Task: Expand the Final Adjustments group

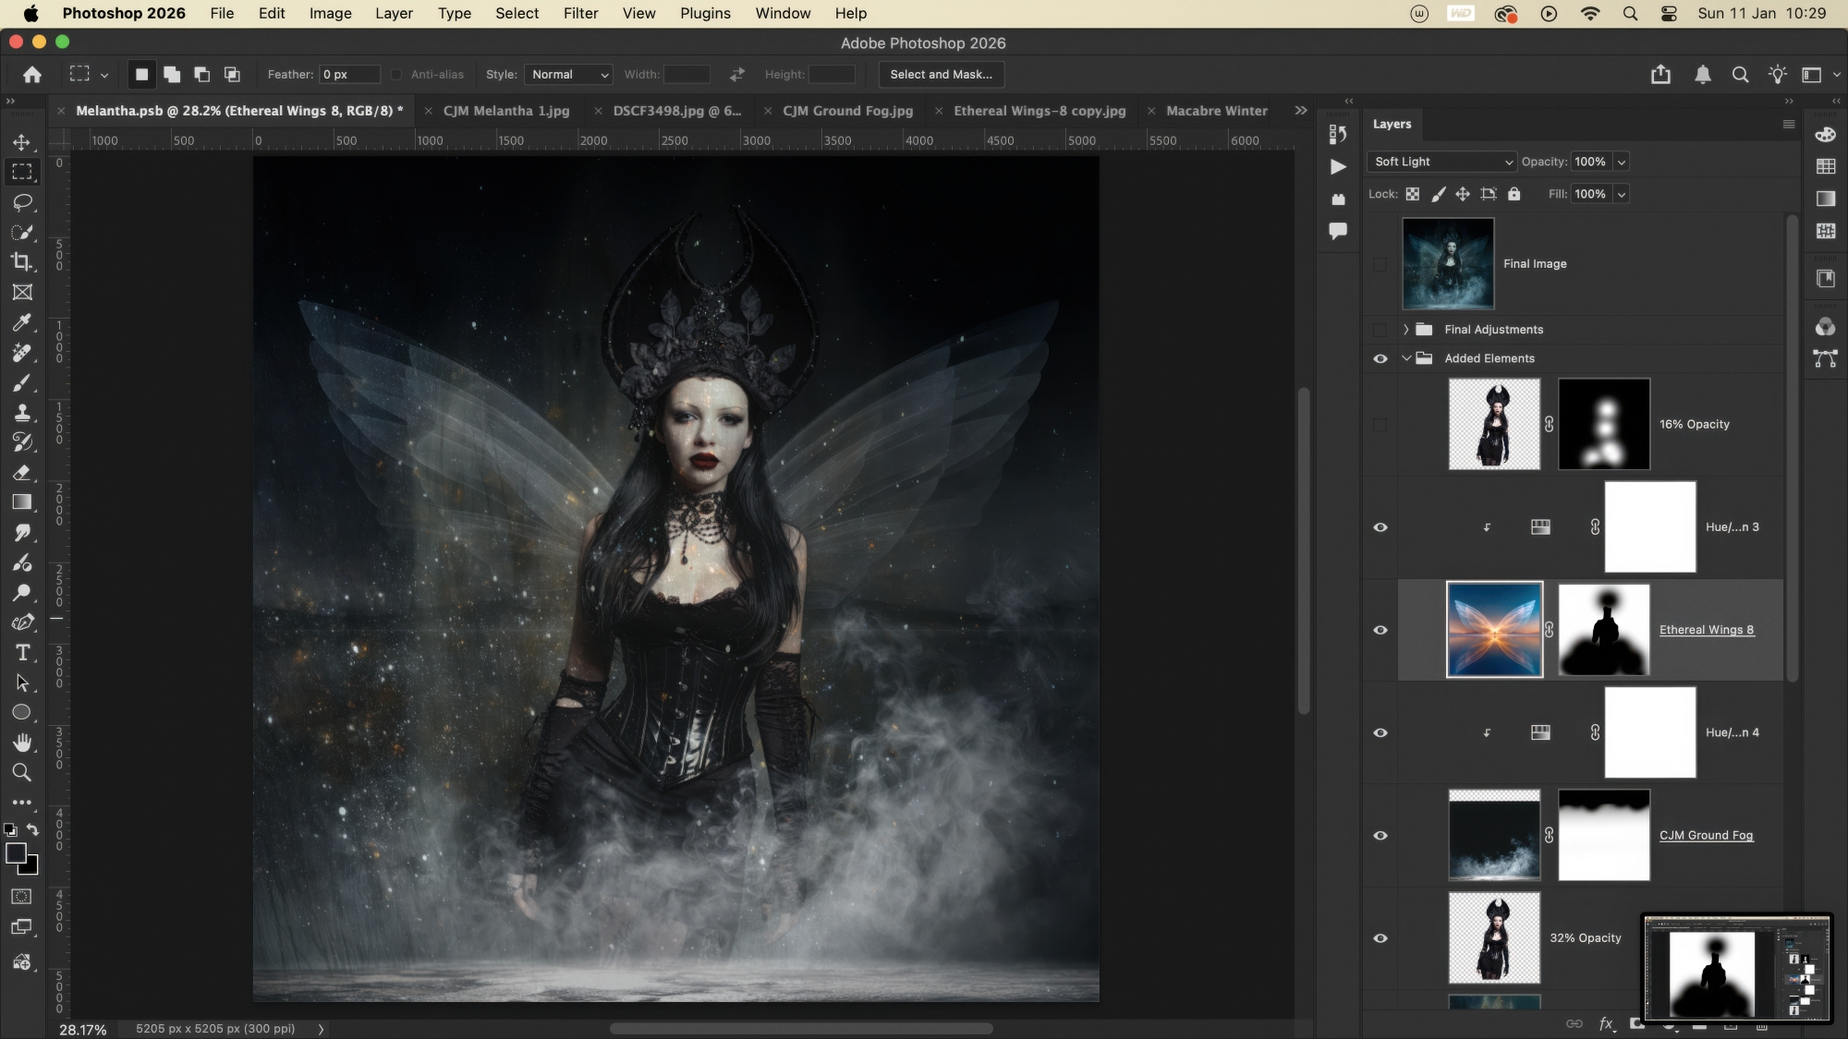Action: [x=1405, y=330]
